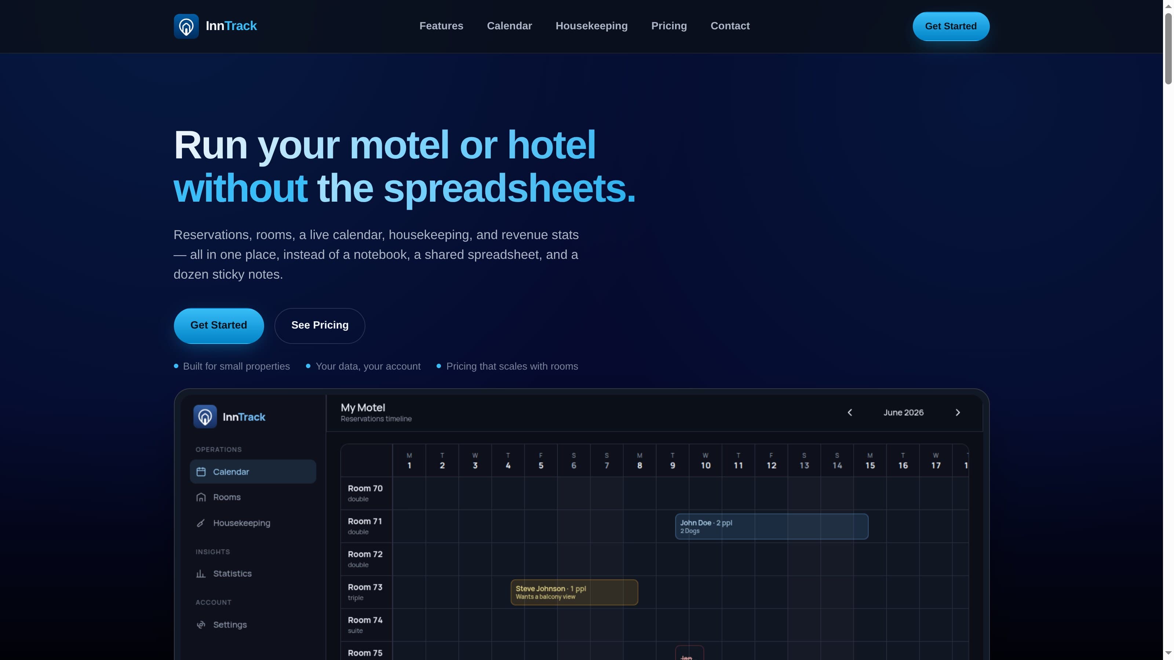
Task: Open the John Doe reservation block
Action: coord(772,527)
